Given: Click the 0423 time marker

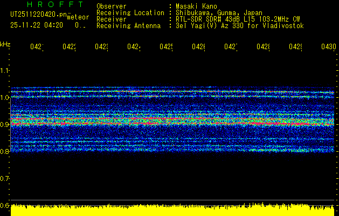Looking at the screenshot, I should (101, 47).
